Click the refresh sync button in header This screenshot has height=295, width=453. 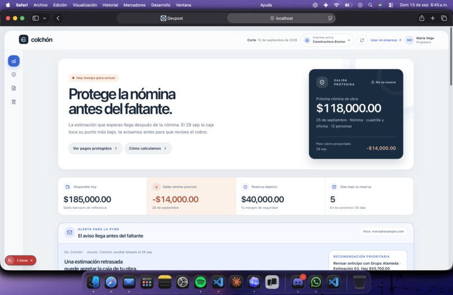362,40
